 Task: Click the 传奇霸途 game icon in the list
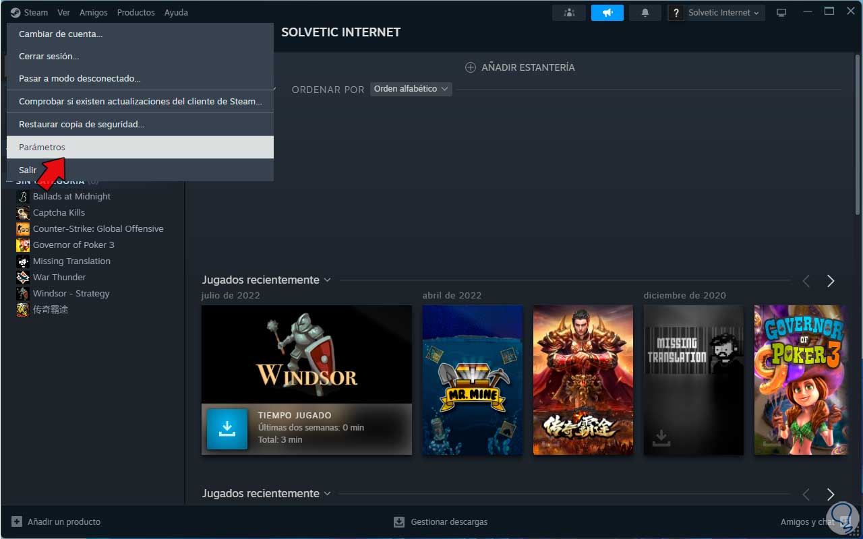[23, 310]
